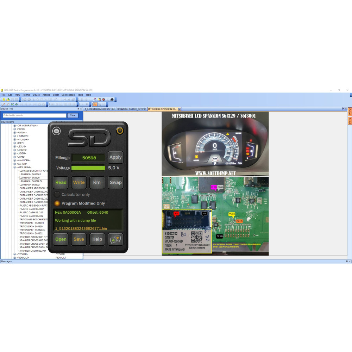The height and width of the screenshot is (352, 352).
Task: Select the Calculator only radio option
Action: pyautogui.click(x=57, y=194)
